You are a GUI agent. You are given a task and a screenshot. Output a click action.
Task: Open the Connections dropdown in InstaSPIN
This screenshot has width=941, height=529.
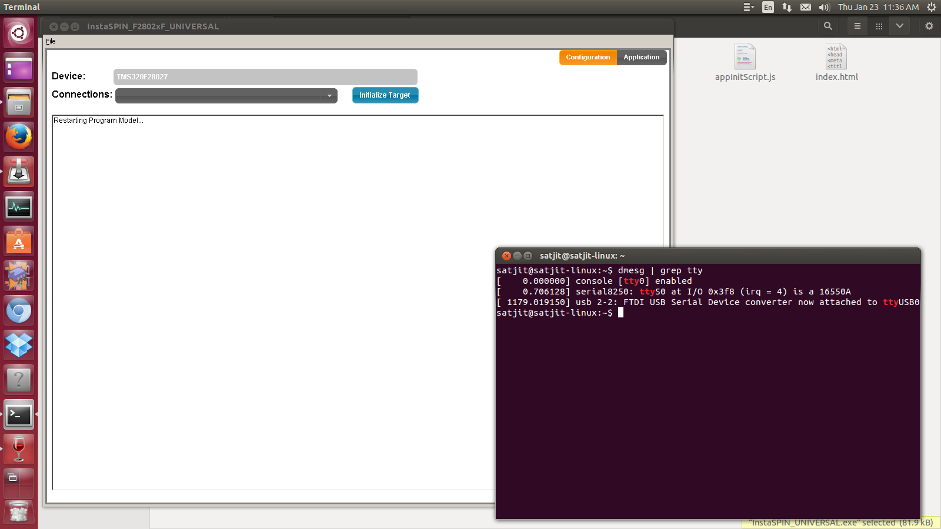point(329,95)
